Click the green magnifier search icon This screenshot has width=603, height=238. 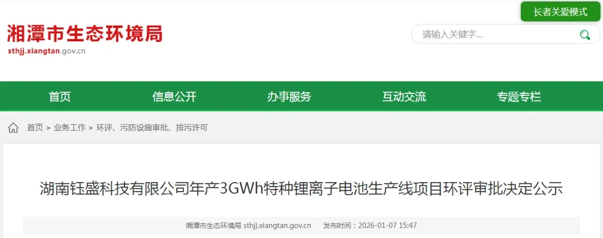click(x=585, y=35)
